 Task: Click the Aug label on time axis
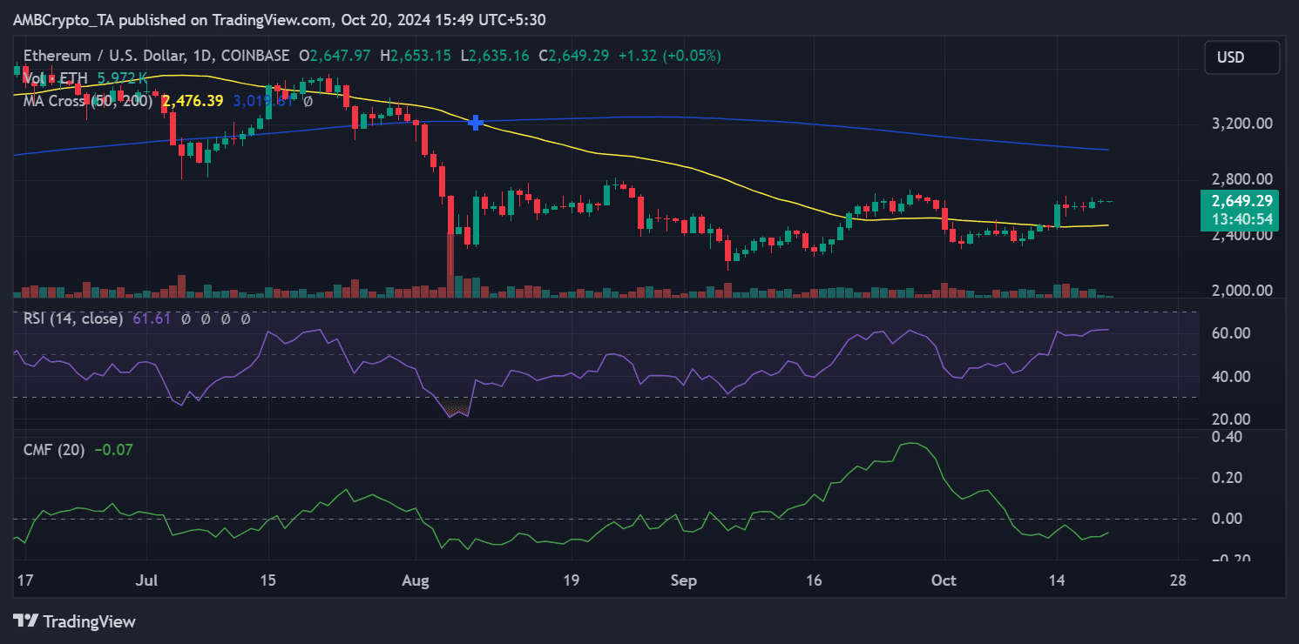[416, 580]
